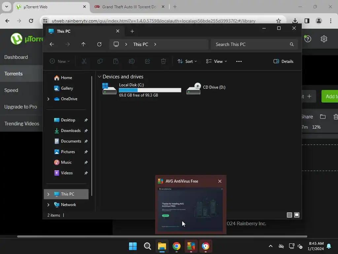Viewport: 338px width, 254px height.
Task: Select Gallery in navigation pane
Action: point(66,88)
